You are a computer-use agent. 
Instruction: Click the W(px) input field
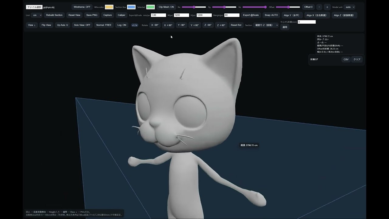[x=181, y=15]
